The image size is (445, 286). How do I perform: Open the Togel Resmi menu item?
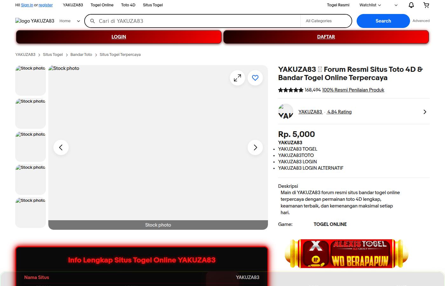tap(338, 5)
